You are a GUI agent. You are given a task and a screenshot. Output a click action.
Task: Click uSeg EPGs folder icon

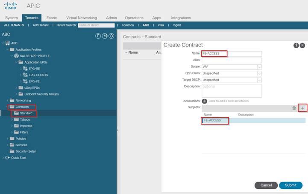(21, 87)
